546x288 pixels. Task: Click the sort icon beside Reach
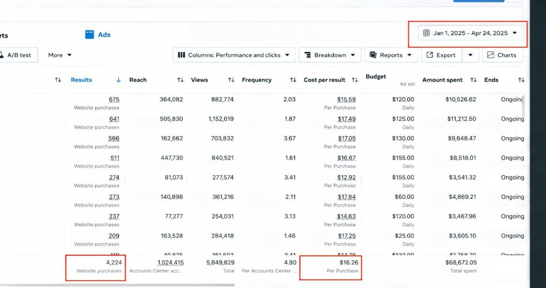tap(180, 80)
